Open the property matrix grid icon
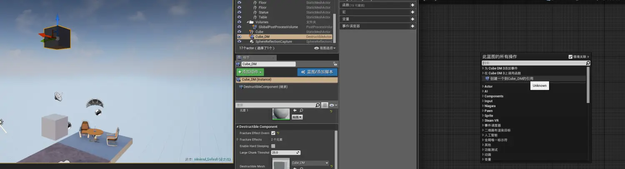Screen dimensions: 625x169 click(325, 105)
